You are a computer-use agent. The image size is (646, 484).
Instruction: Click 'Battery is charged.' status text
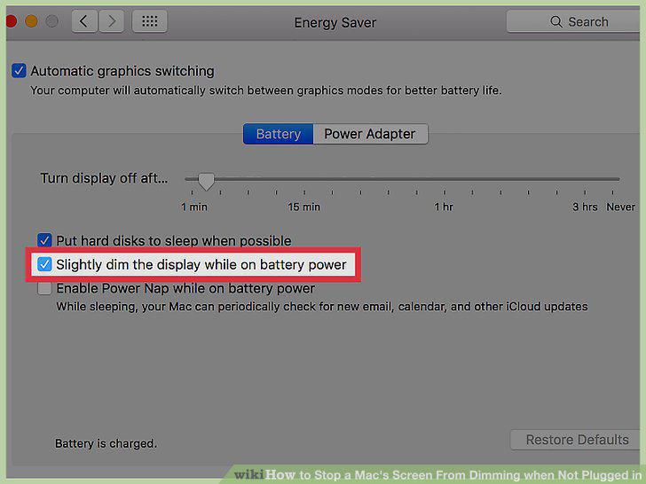[x=106, y=443]
